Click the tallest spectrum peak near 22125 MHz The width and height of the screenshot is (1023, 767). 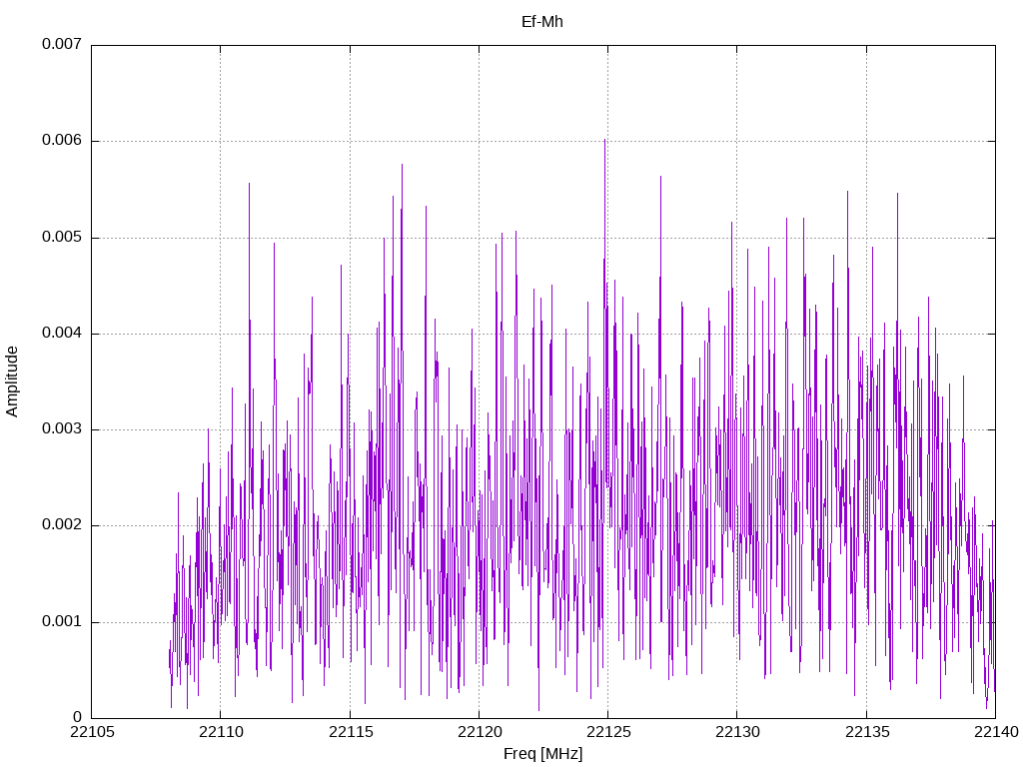(x=604, y=140)
